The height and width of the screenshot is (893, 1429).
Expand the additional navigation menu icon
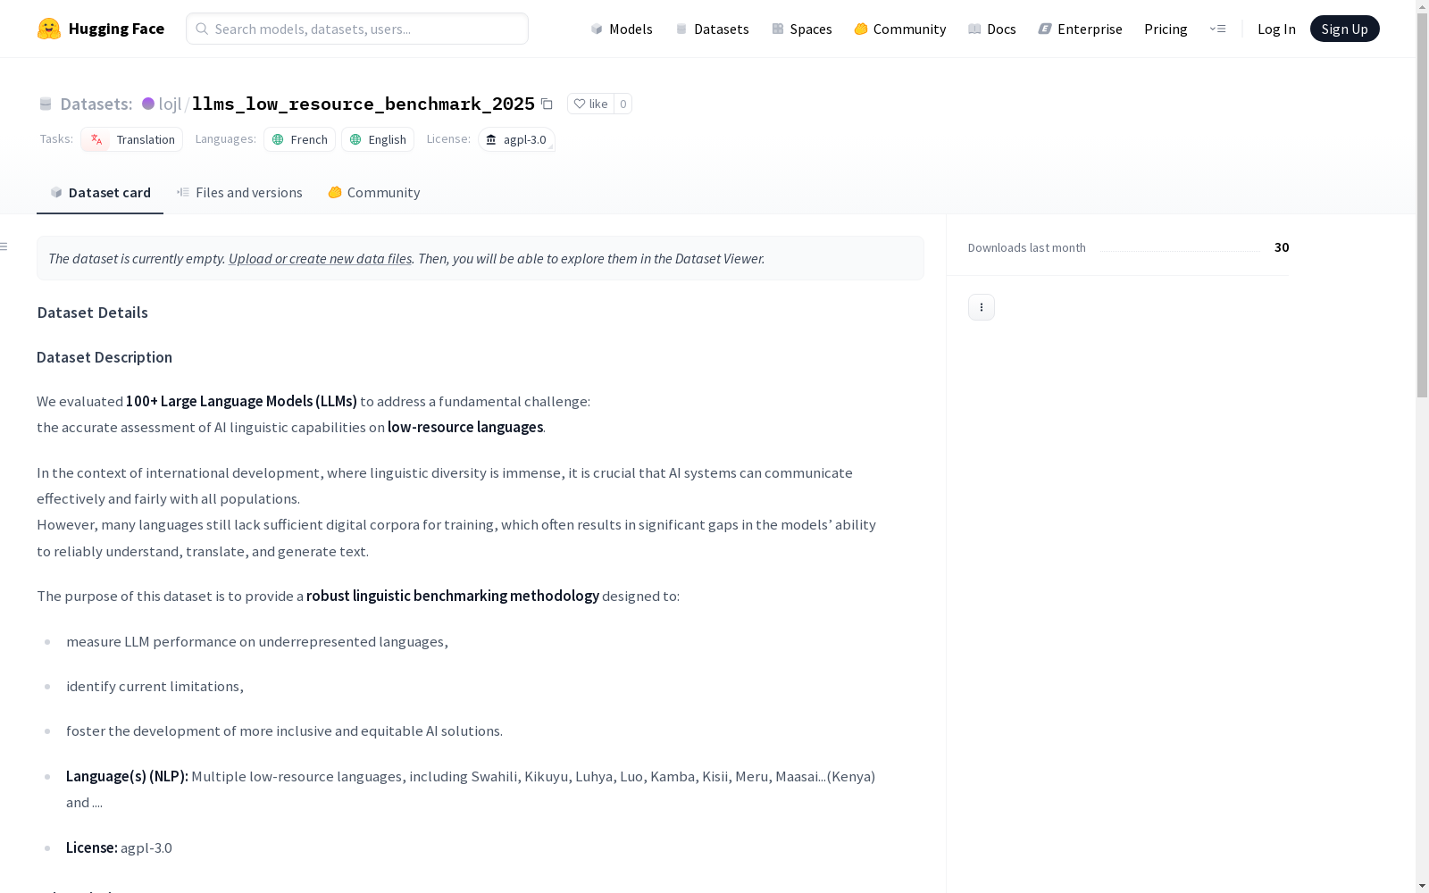click(x=1217, y=29)
